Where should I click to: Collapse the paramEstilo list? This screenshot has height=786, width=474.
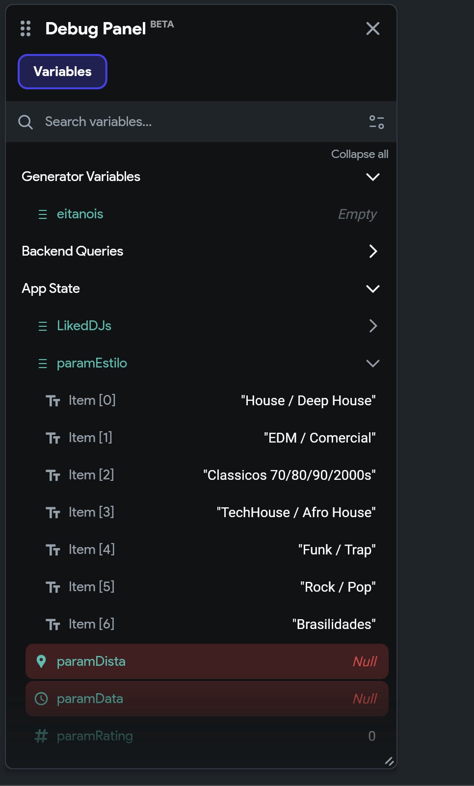(373, 363)
